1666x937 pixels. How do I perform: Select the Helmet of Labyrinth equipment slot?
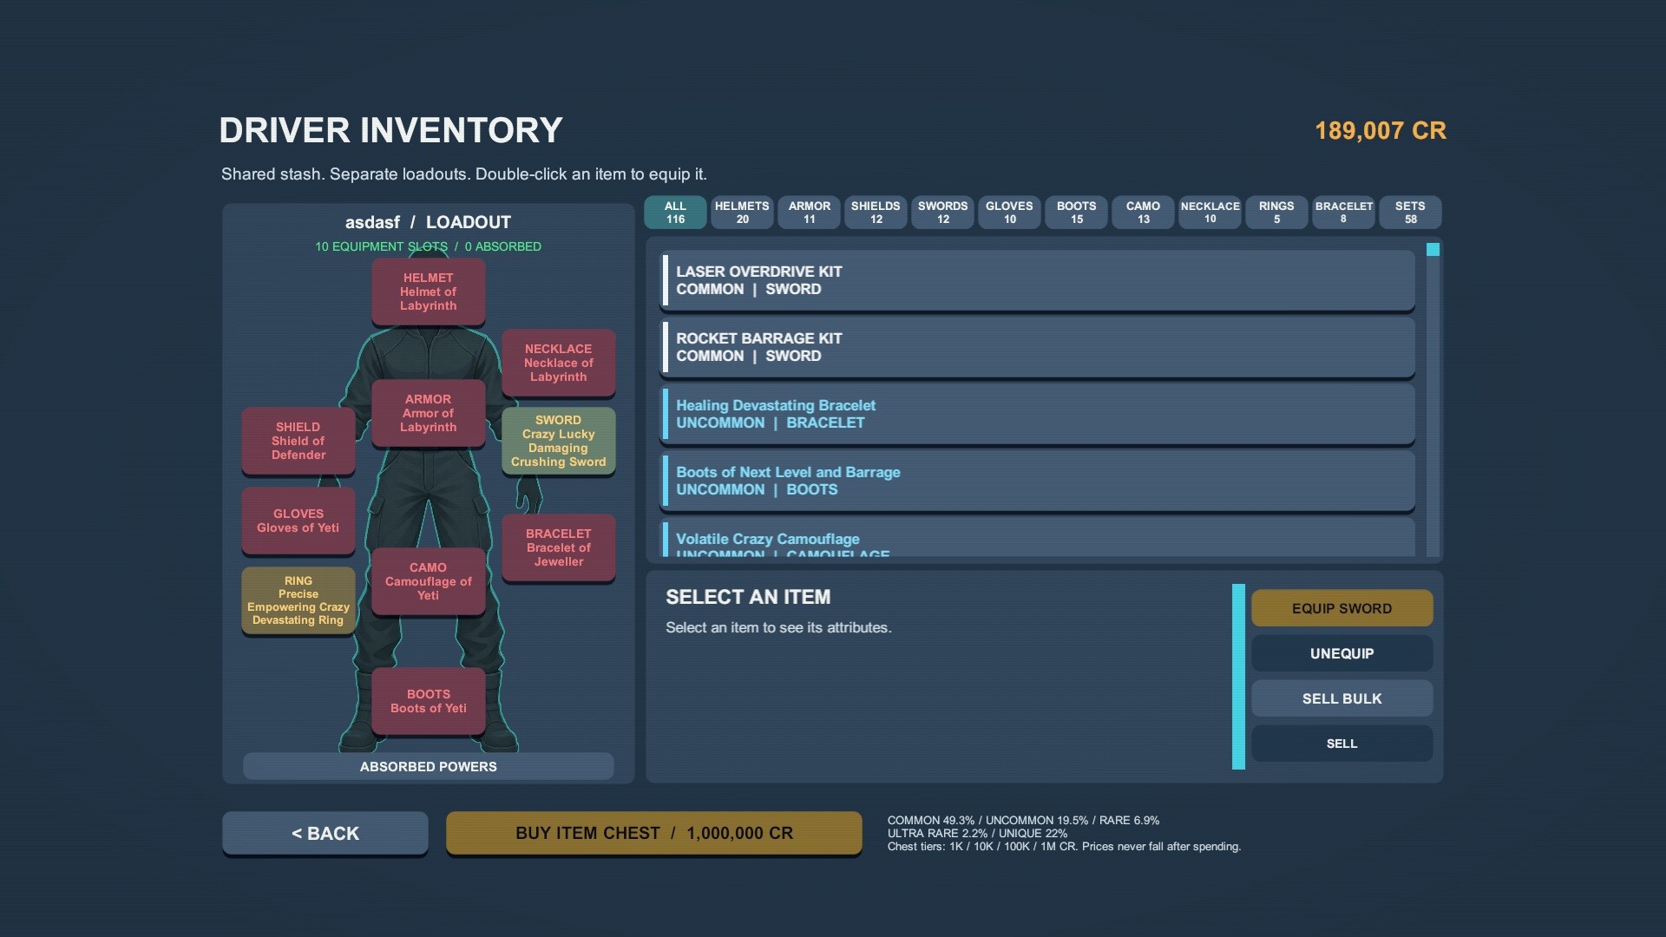428,292
